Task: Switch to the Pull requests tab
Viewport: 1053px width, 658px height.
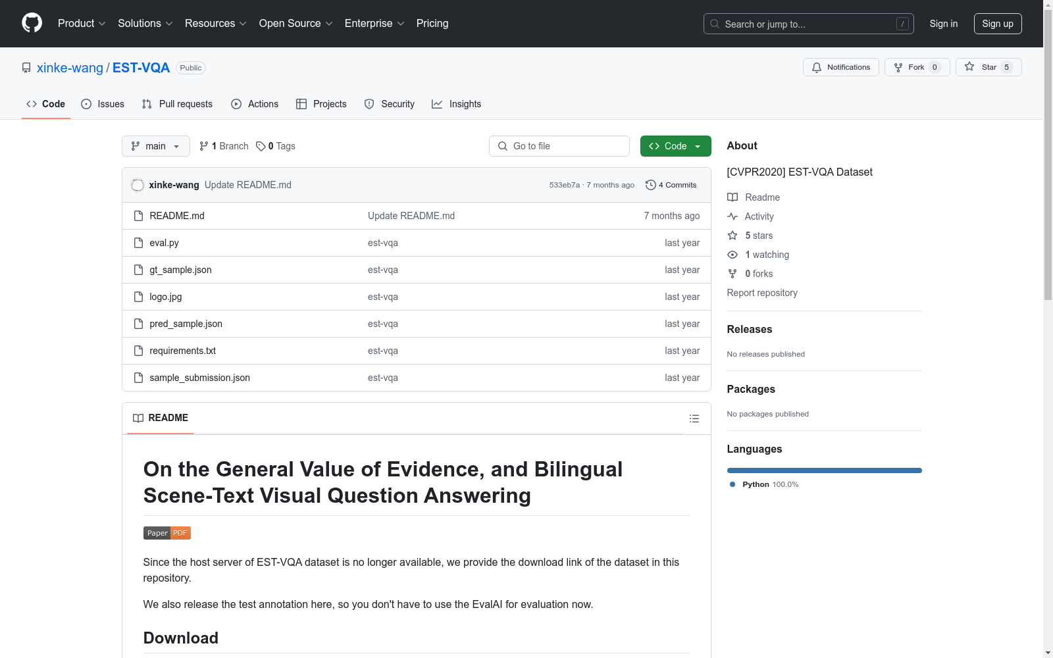Action: pyautogui.click(x=177, y=104)
